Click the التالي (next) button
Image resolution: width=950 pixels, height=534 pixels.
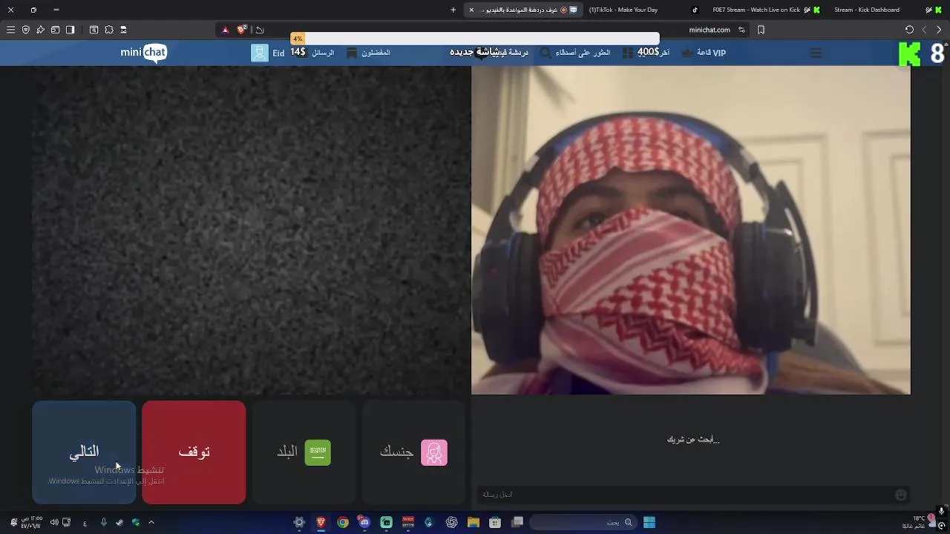84,452
